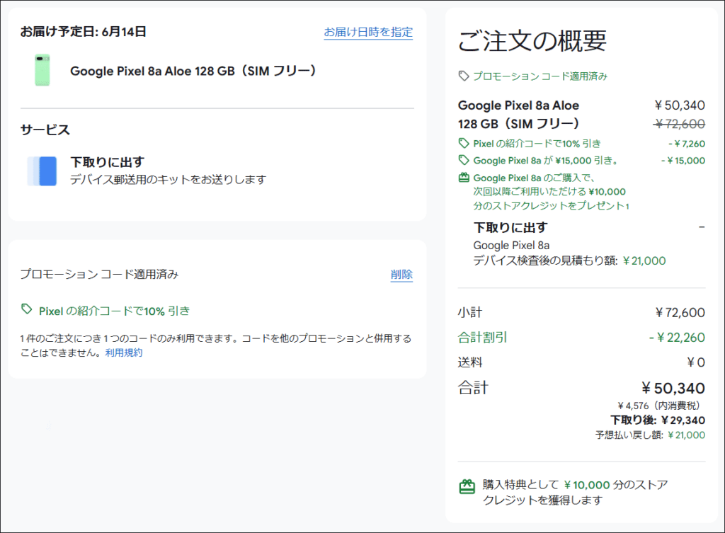Click 下取りに出す title in the left card
Screen dimensions: 725x533
[x=108, y=162]
